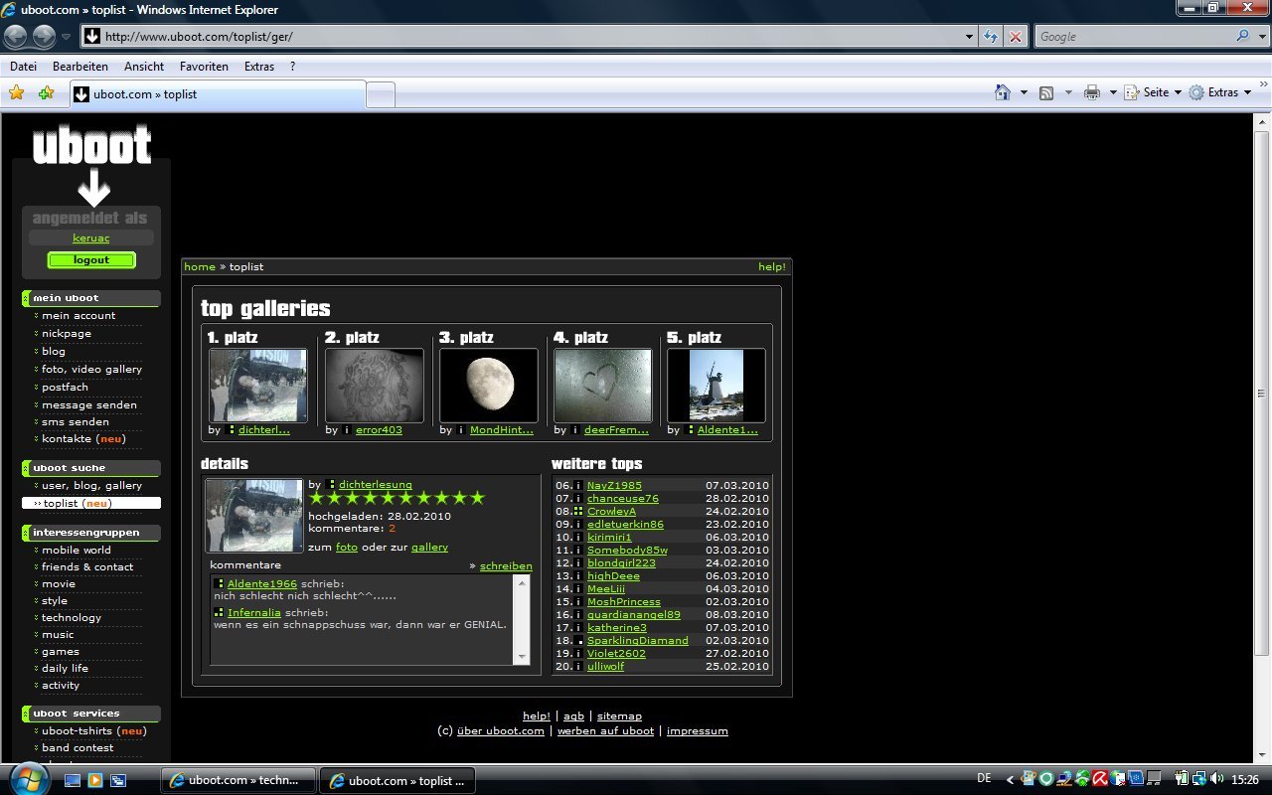
Task: Click the Stop loading icon
Action: [1015, 37]
